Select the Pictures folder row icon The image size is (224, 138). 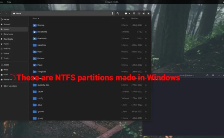click(34, 58)
